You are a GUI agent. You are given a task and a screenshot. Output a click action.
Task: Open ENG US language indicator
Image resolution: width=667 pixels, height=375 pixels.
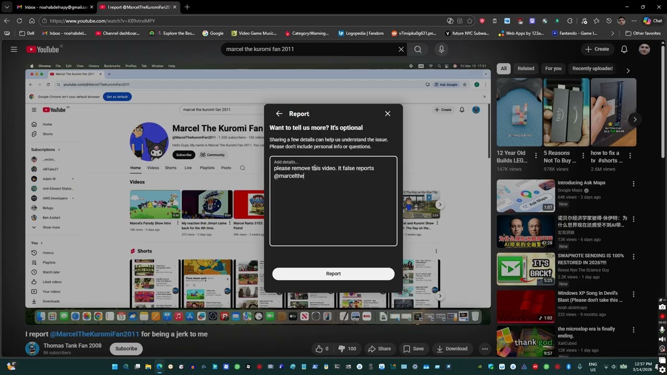coord(593,367)
